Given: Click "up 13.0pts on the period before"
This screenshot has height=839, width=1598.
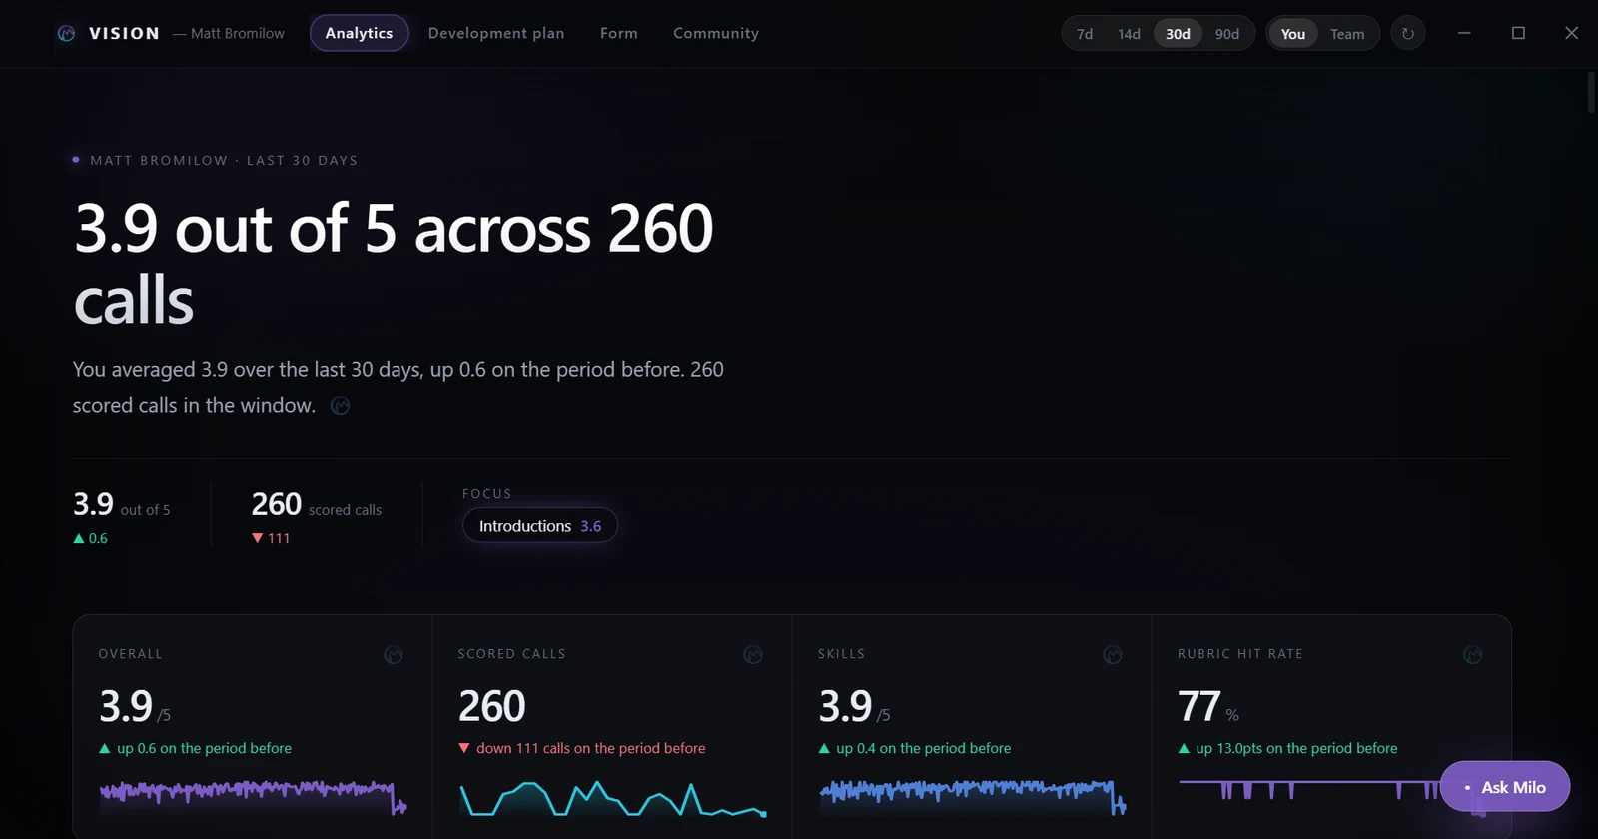Looking at the screenshot, I should (1296, 748).
